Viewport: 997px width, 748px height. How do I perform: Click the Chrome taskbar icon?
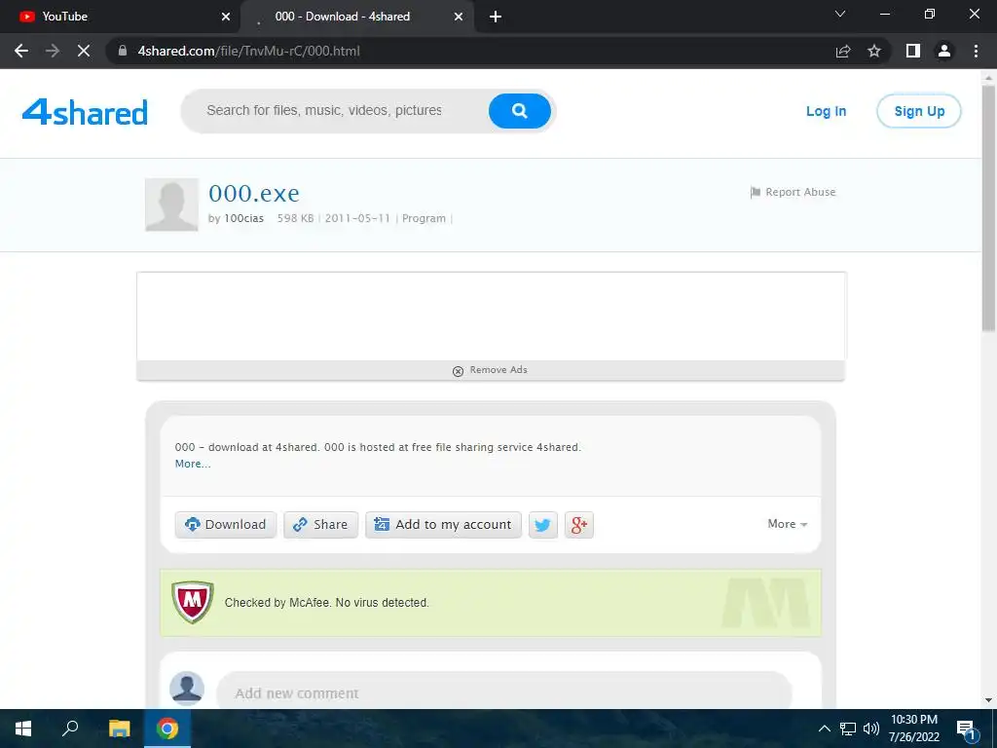167,729
